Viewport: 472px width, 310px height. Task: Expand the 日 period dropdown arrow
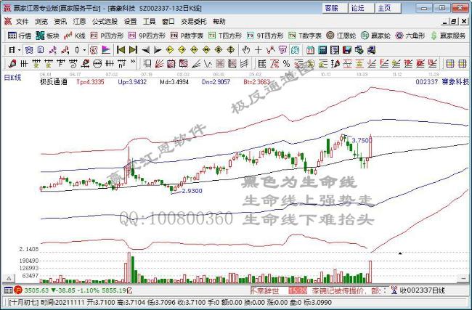tap(19, 50)
